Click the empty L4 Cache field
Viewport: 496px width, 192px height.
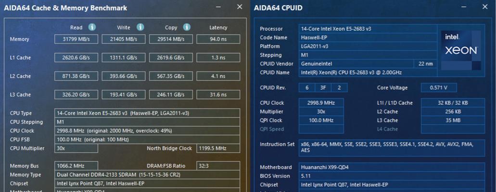[453, 129]
